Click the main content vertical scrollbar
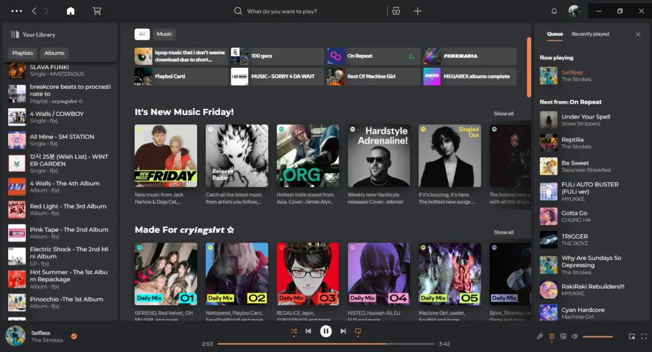The height and width of the screenshot is (352, 652). click(529, 67)
